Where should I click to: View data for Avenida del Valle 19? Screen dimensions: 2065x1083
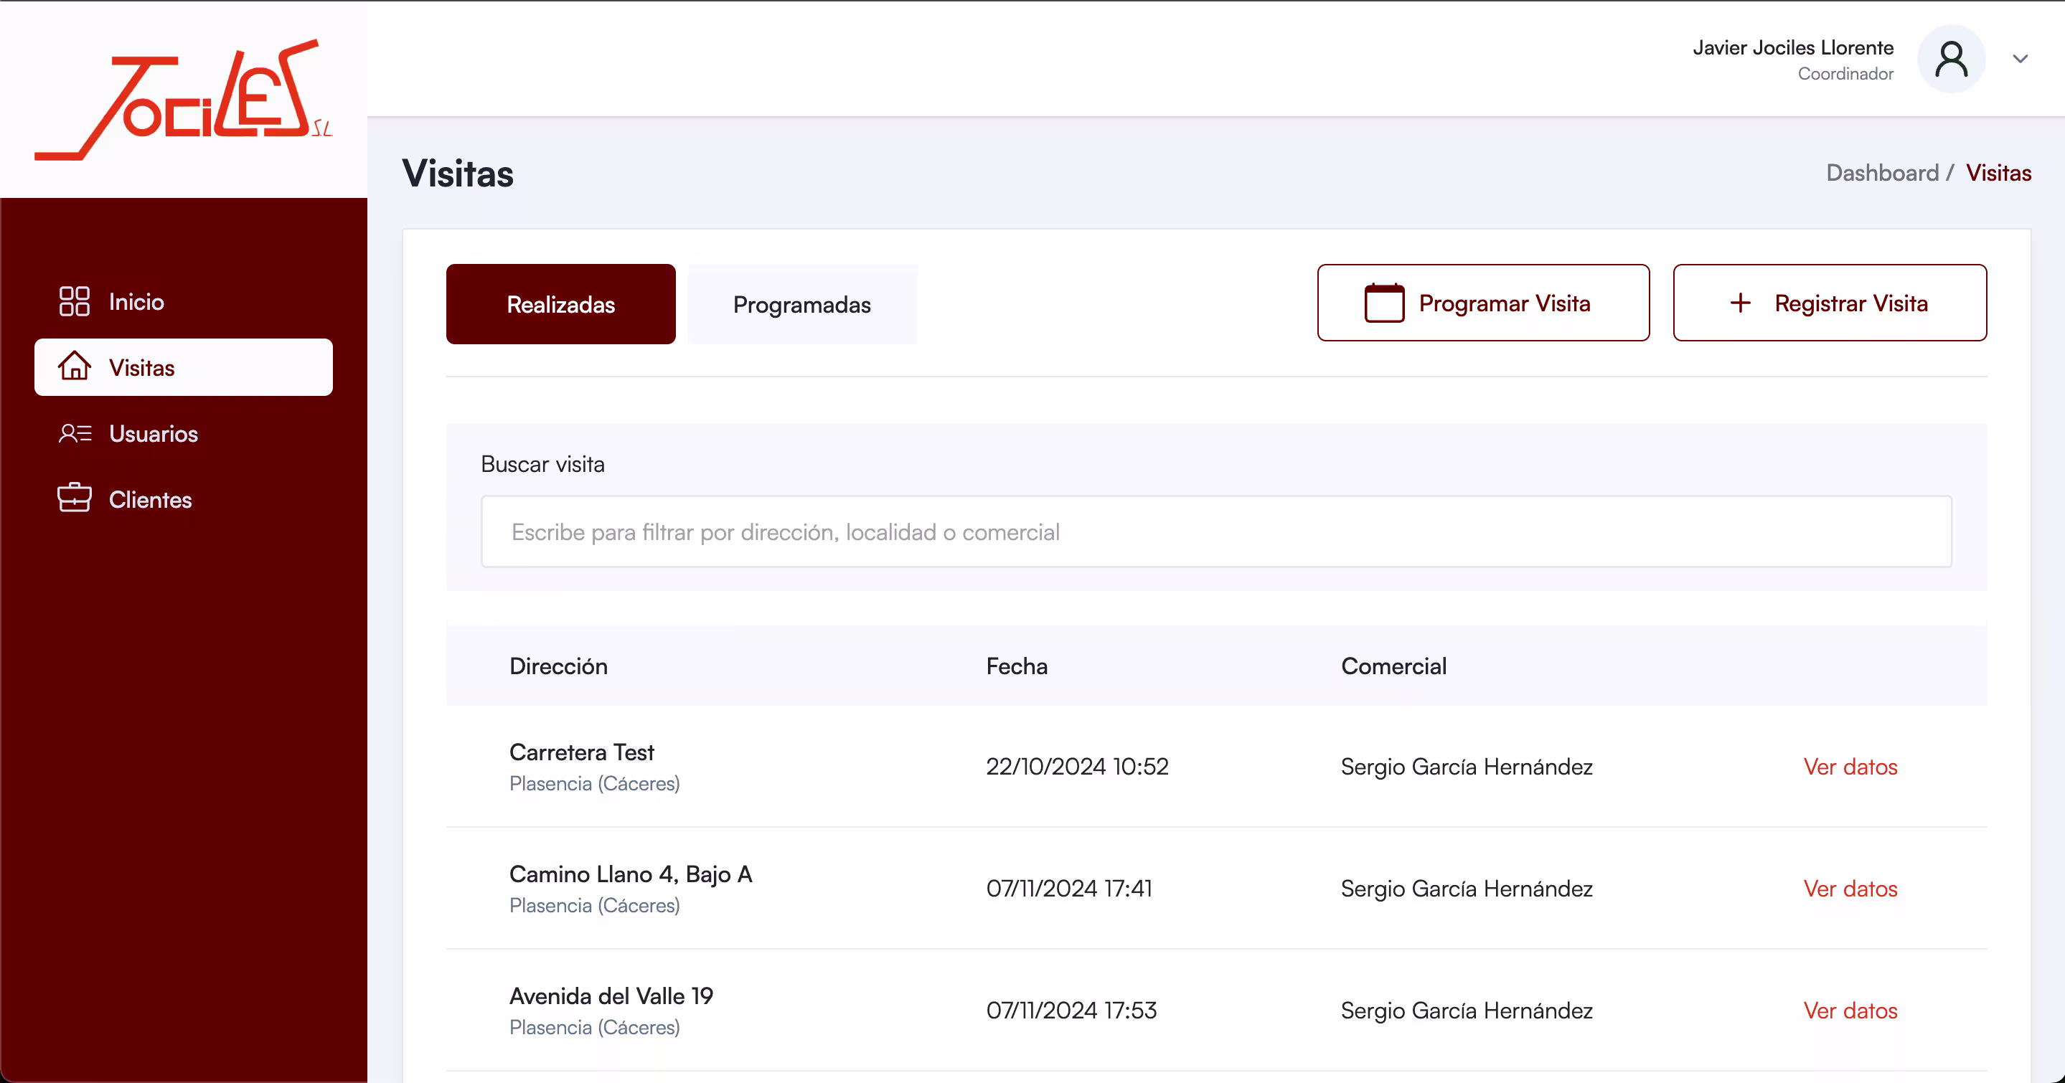click(1850, 1010)
